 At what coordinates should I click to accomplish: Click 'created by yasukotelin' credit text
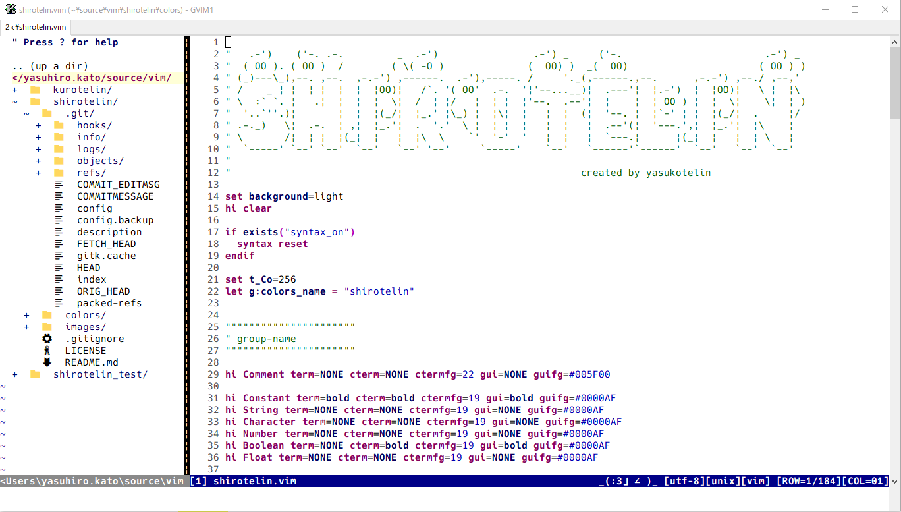pyautogui.click(x=646, y=173)
